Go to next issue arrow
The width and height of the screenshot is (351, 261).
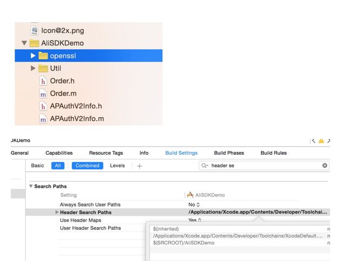pyautogui.click(x=329, y=141)
